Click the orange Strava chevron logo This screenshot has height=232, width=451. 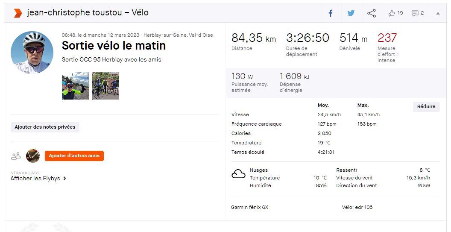18,13
